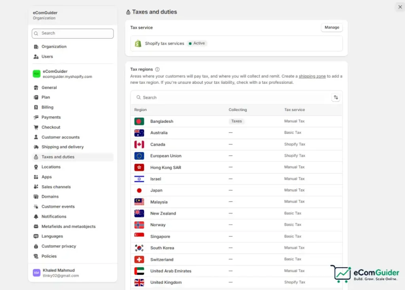Image resolution: width=405 pixels, height=290 pixels.
Task: Click the Khaled Mahmud KM avatar
Action: 37,273
